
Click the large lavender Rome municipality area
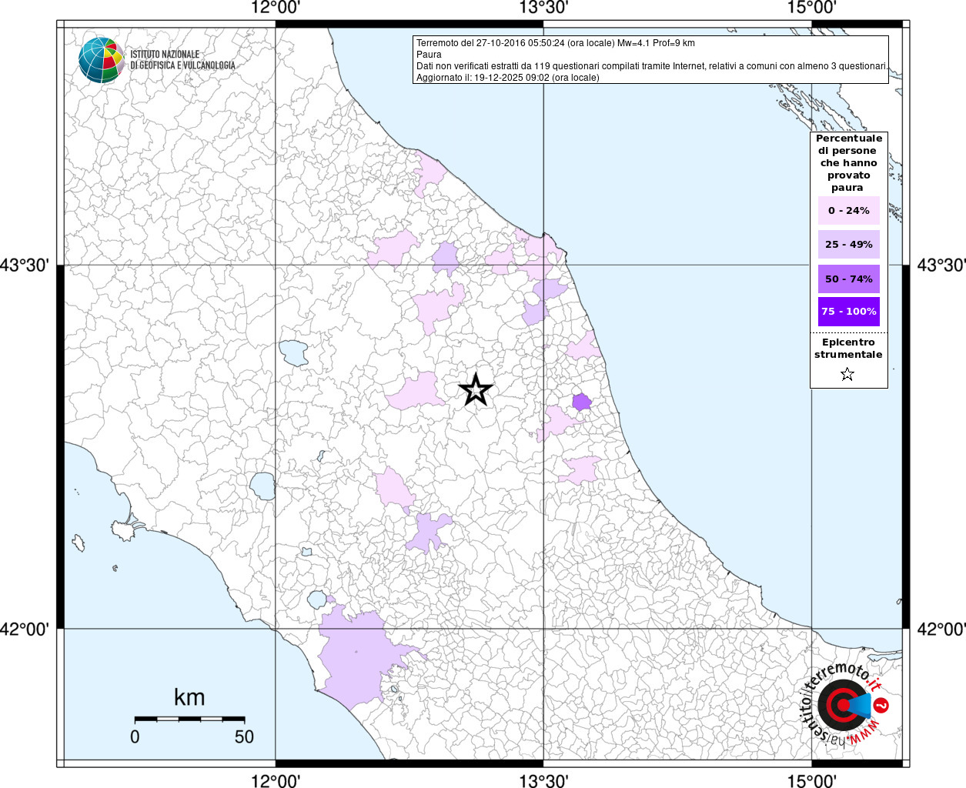(358, 654)
